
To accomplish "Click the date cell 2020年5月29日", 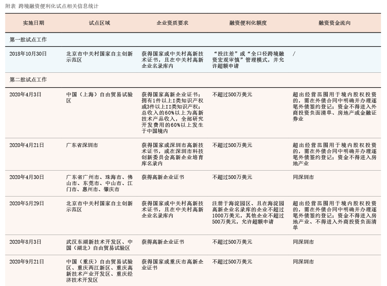I will point(27,203).
